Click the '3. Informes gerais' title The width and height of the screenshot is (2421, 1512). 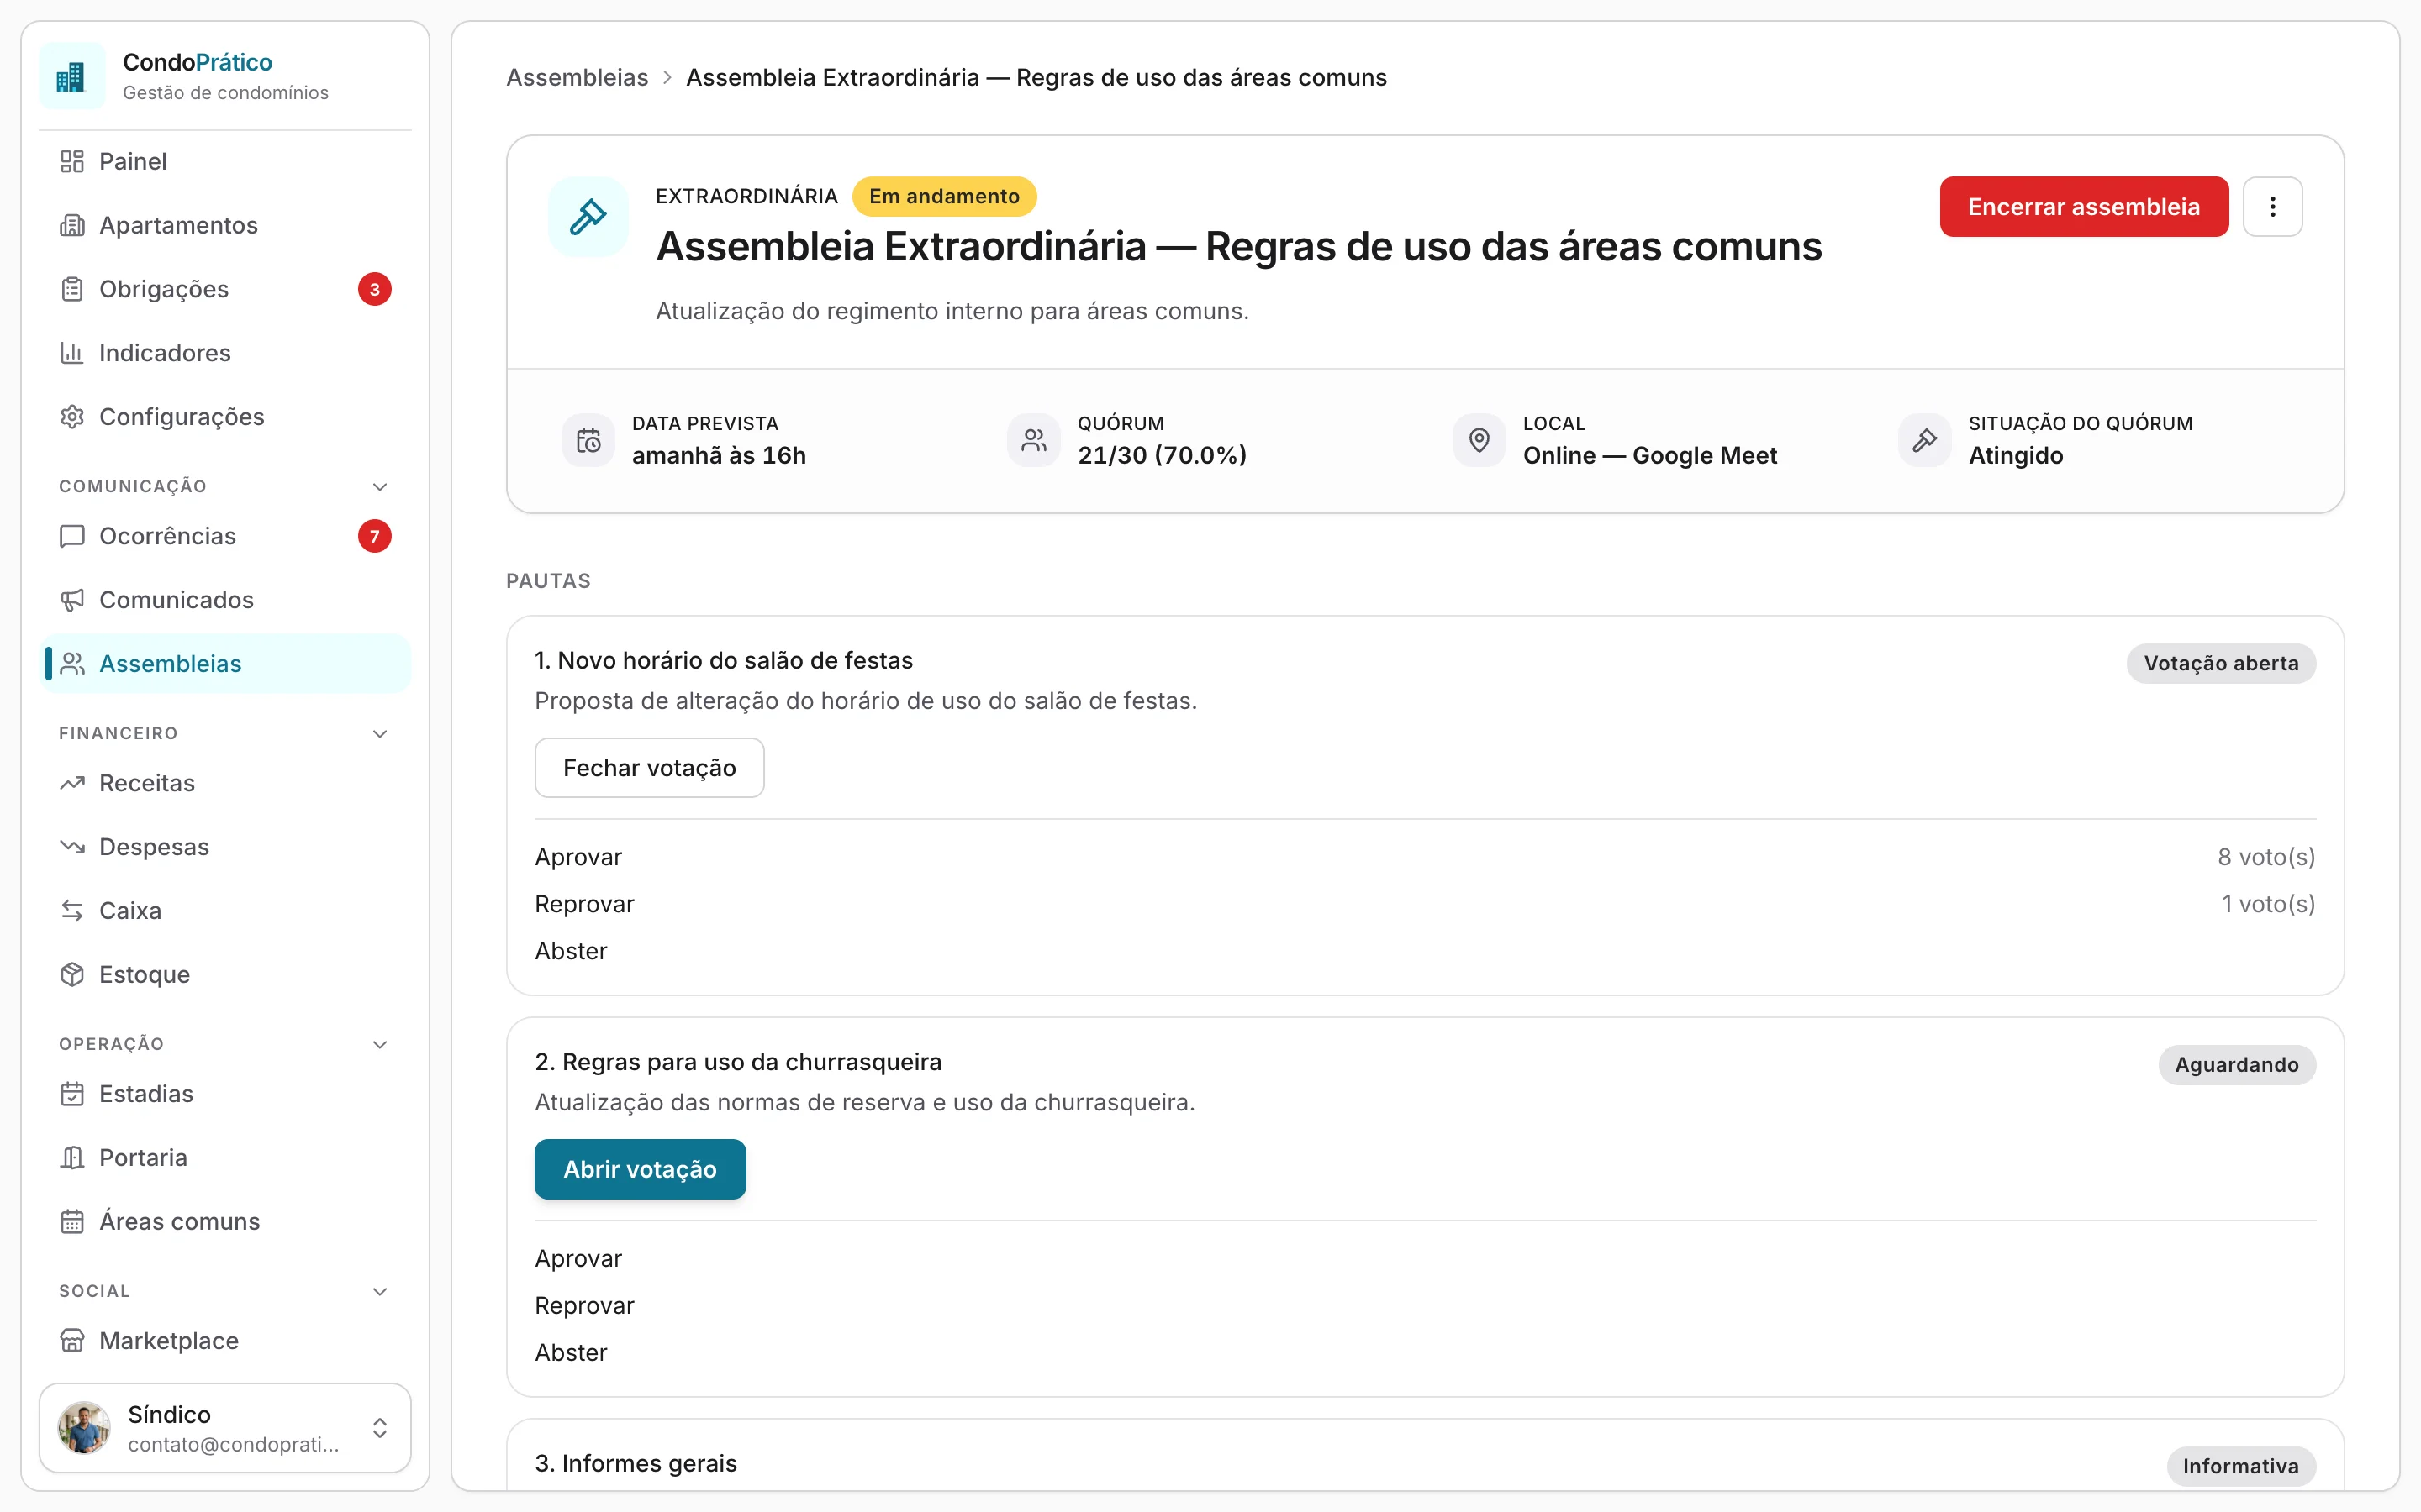636,1463
